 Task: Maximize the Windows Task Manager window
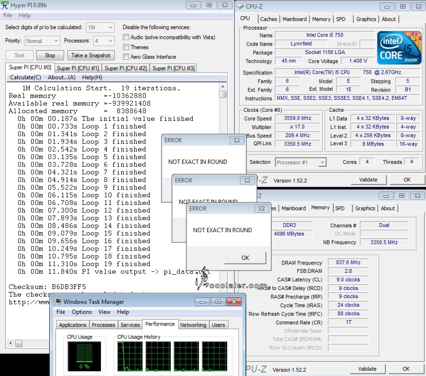(218, 301)
